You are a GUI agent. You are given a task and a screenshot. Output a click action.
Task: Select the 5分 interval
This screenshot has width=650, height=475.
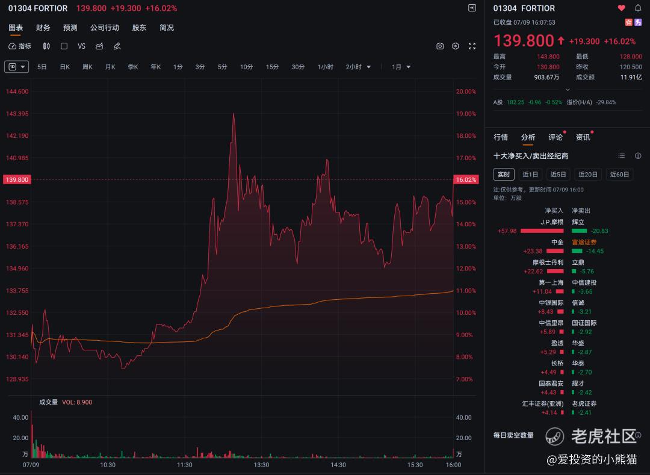pos(223,67)
